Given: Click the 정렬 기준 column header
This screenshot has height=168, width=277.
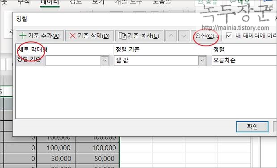Looking at the screenshot, I should point(127,49).
